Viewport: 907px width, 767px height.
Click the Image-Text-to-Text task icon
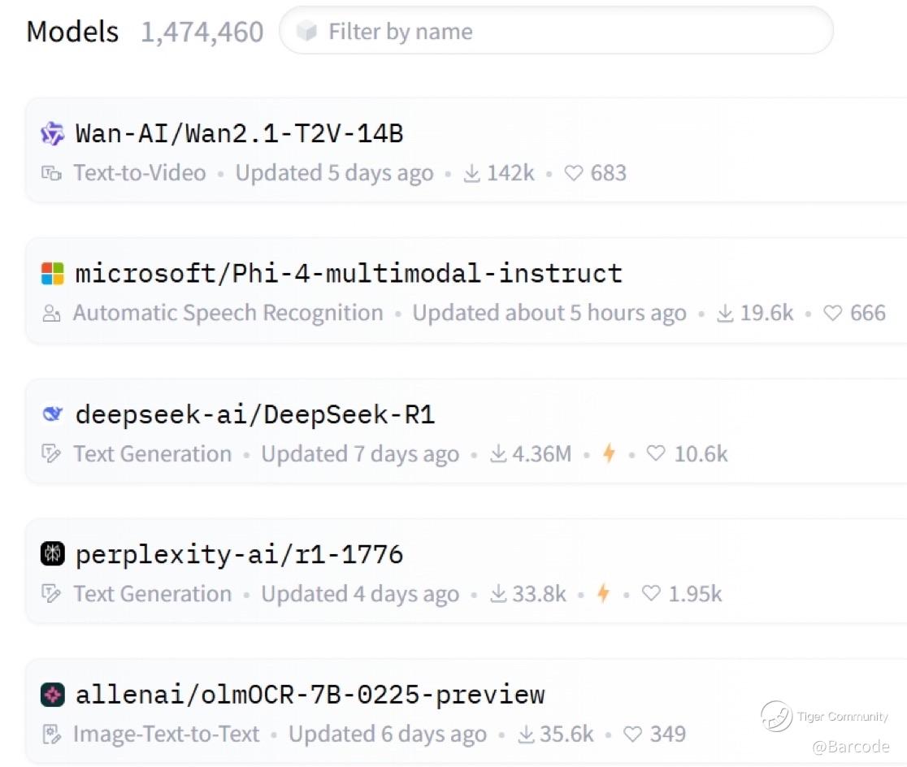click(51, 734)
